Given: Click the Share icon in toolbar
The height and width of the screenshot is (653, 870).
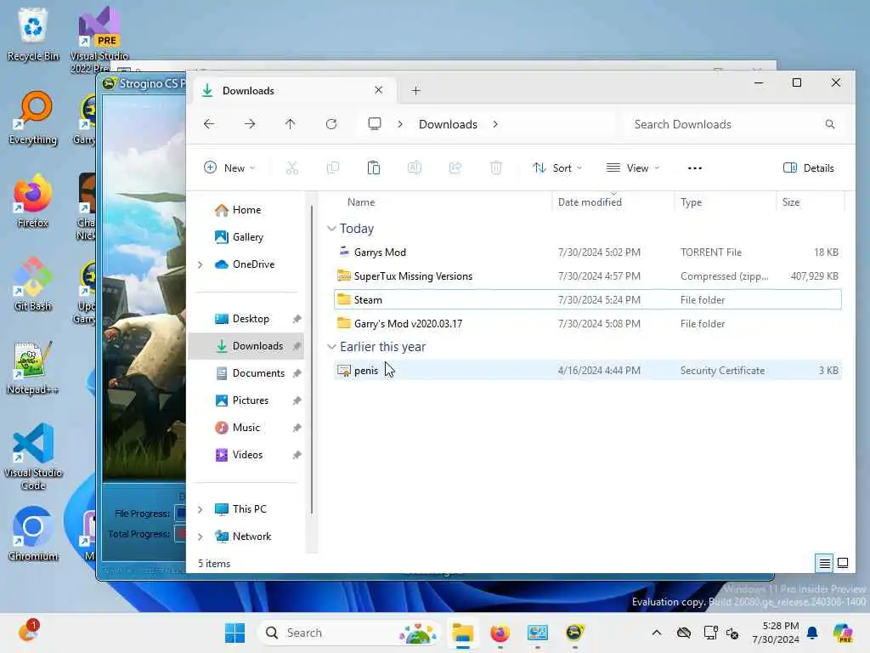Looking at the screenshot, I should point(455,168).
